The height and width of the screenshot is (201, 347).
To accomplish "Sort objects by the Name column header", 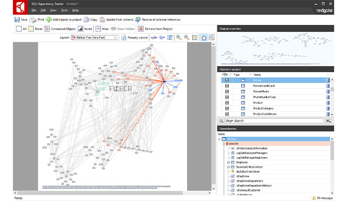I will tap(257, 75).
